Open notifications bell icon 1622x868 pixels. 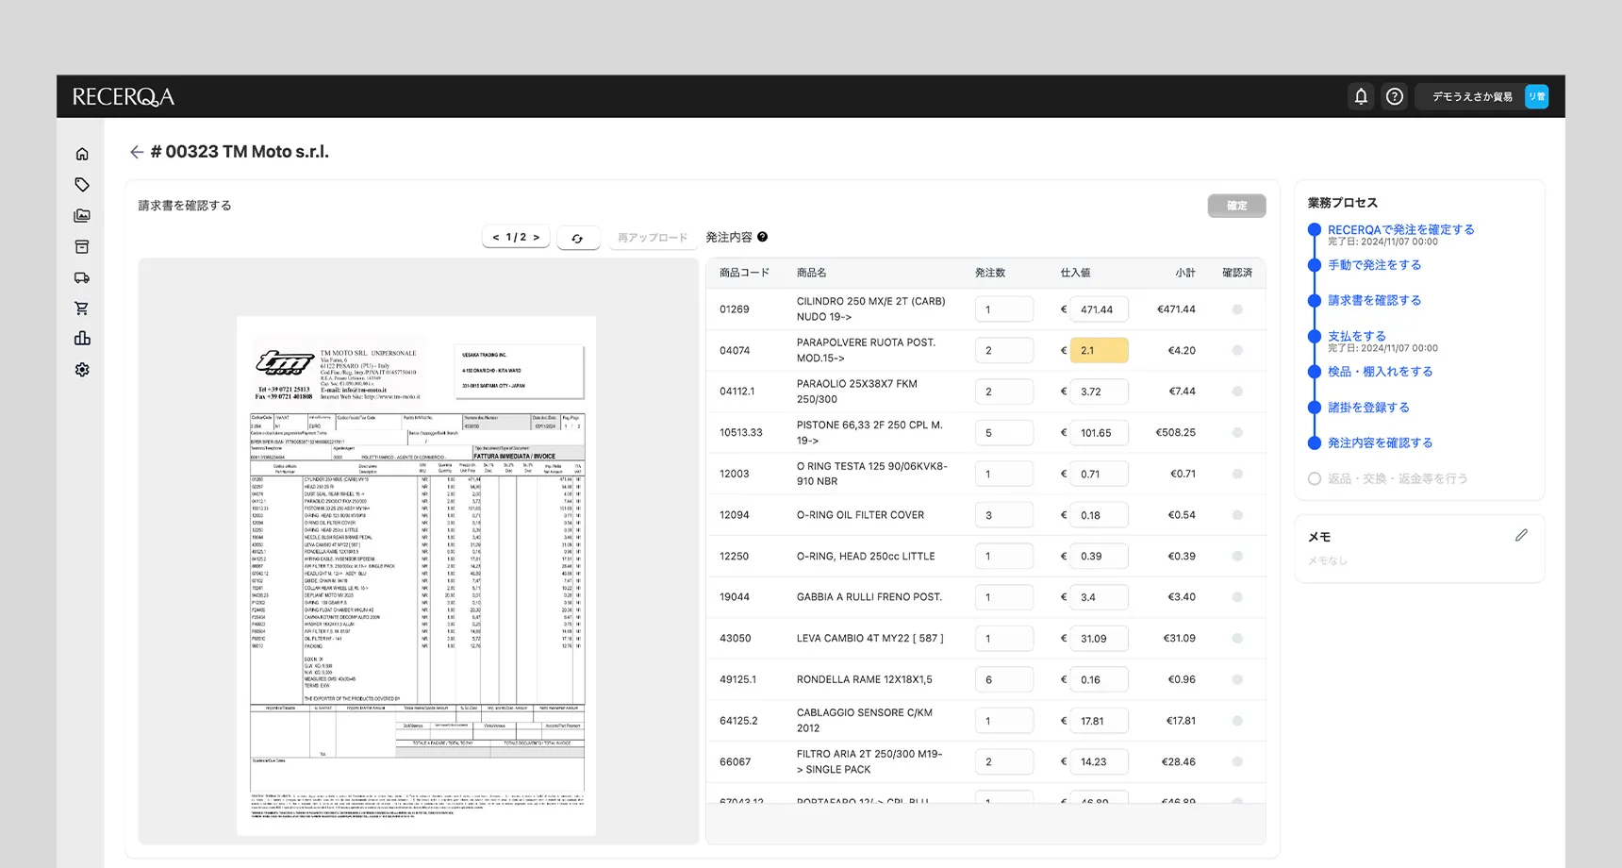click(x=1361, y=96)
